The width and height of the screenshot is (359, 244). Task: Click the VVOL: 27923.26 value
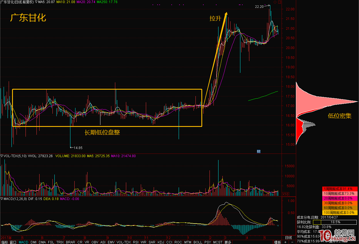40,156
